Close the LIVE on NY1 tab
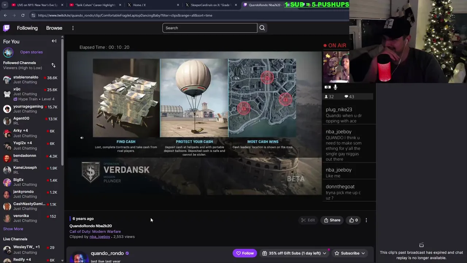Screen dimensions: 467x263 pyautogui.click(x=62, y=5)
